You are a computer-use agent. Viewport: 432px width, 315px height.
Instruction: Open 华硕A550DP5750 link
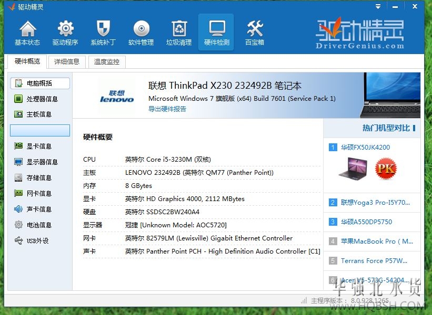point(366,222)
